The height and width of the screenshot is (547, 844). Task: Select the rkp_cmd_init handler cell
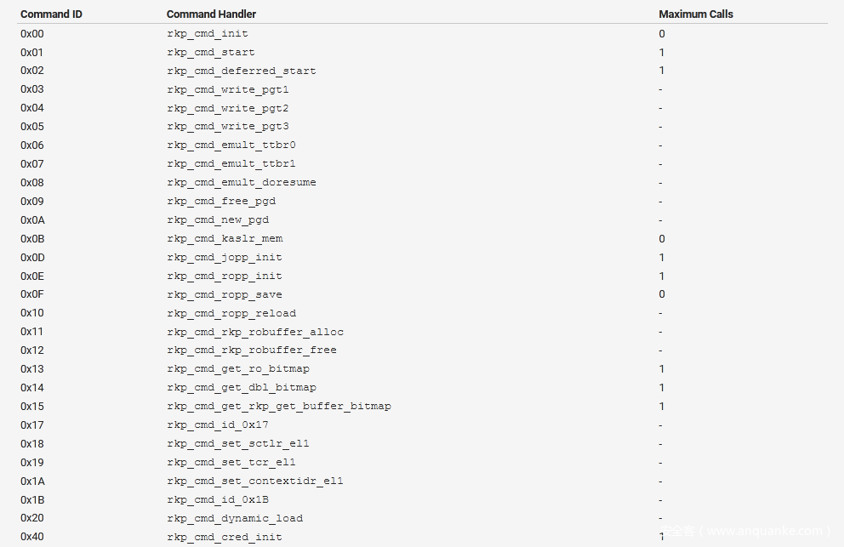tap(208, 34)
